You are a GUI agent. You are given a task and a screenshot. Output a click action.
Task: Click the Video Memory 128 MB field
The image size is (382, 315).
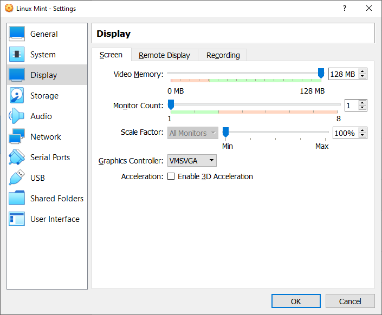(344, 74)
